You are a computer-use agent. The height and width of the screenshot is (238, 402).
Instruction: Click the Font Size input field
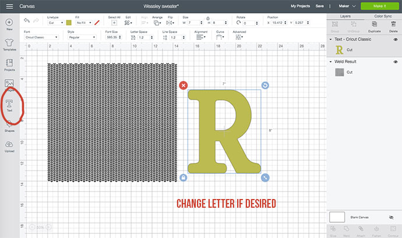pyautogui.click(x=111, y=37)
